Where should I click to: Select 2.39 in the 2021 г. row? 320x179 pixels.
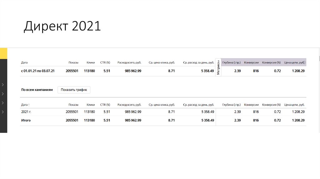click(x=237, y=112)
